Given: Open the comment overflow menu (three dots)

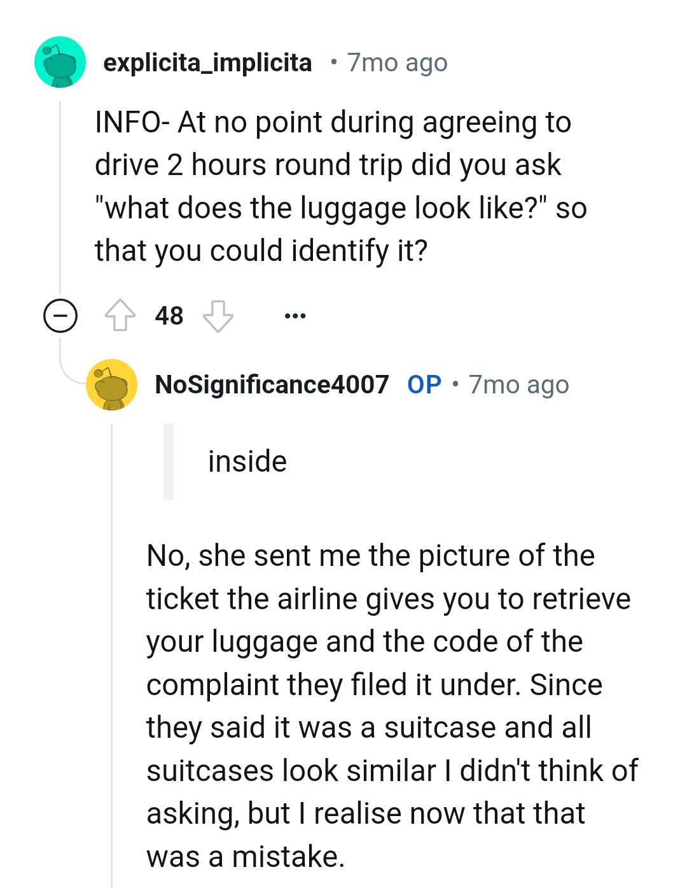Looking at the screenshot, I should tap(296, 316).
